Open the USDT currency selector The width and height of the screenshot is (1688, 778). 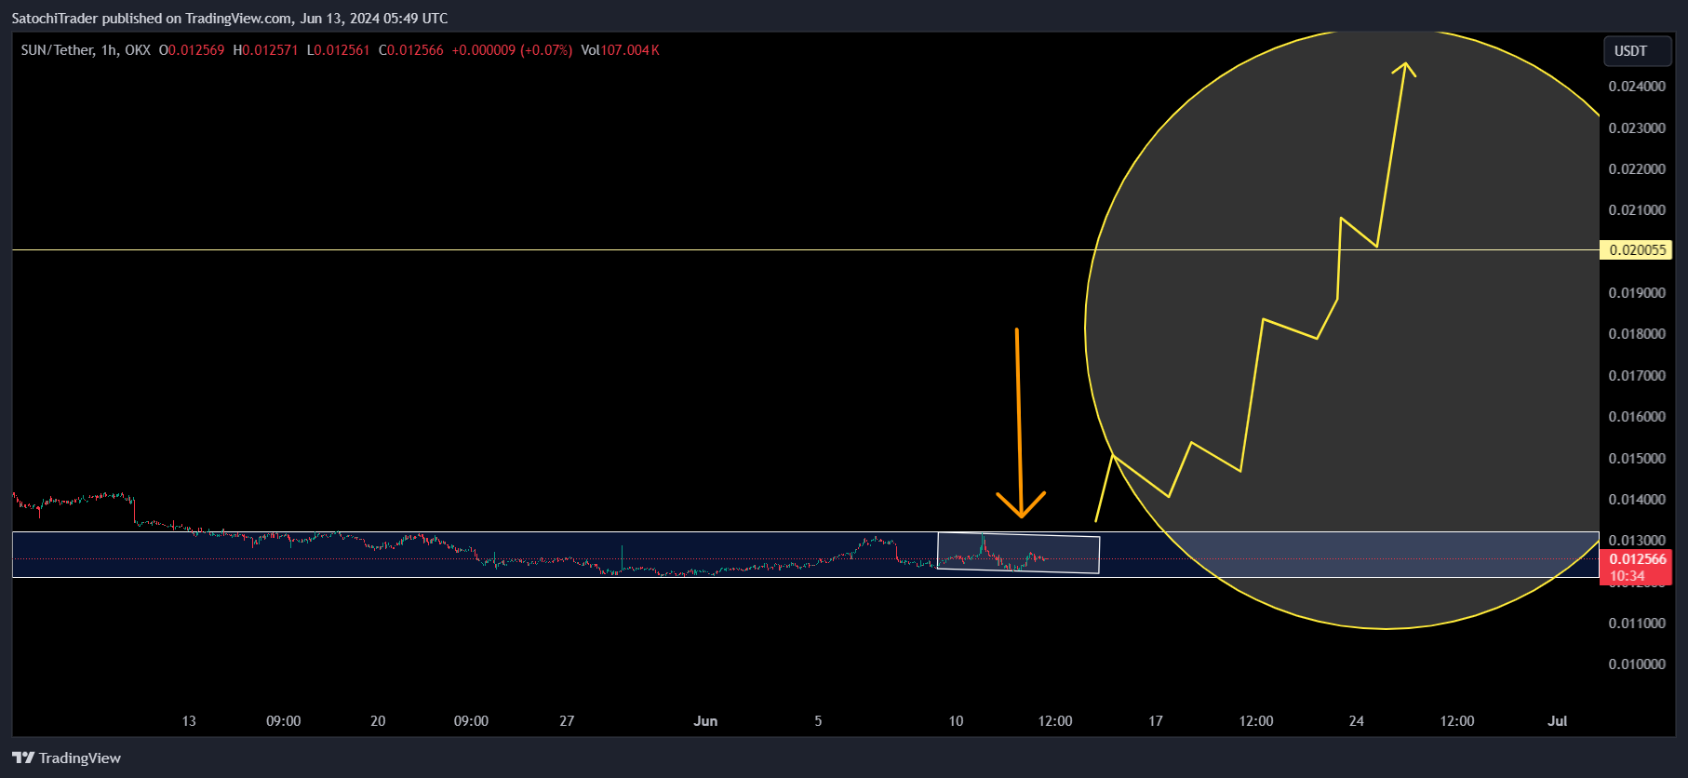1637,51
